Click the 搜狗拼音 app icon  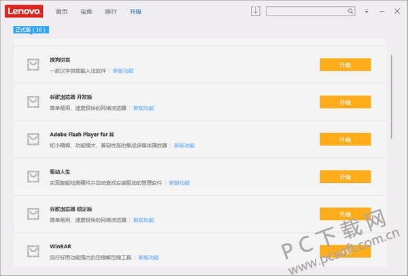tap(33, 65)
